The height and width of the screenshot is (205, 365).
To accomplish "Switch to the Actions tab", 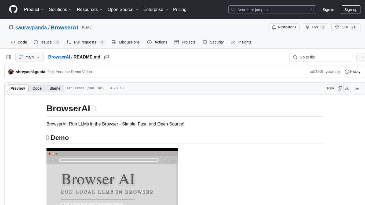I will click(157, 42).
